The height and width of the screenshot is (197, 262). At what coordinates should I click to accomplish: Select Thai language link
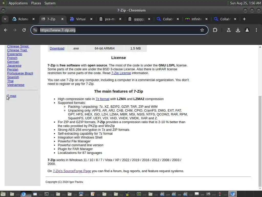coord(10,81)
